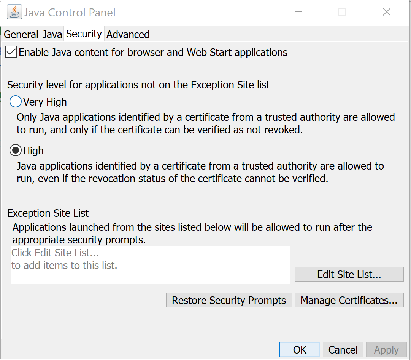This screenshot has height=360, width=411.
Task: Click the greyed-out Apply button
Action: (386, 349)
